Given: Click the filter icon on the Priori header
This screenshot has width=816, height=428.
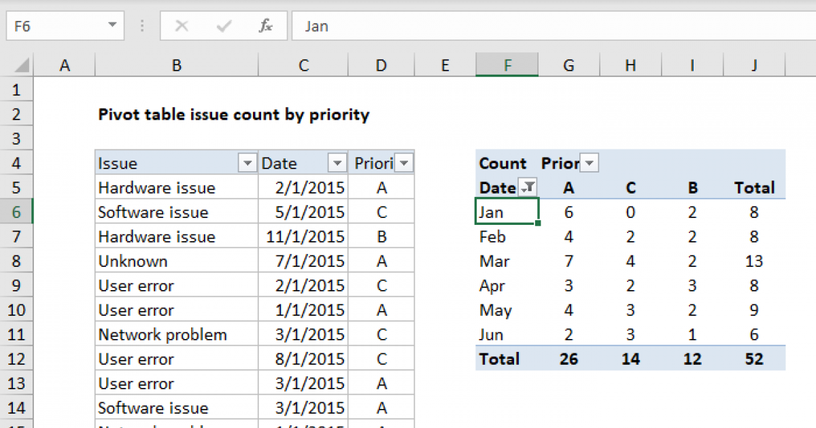Looking at the screenshot, I should click(x=405, y=163).
